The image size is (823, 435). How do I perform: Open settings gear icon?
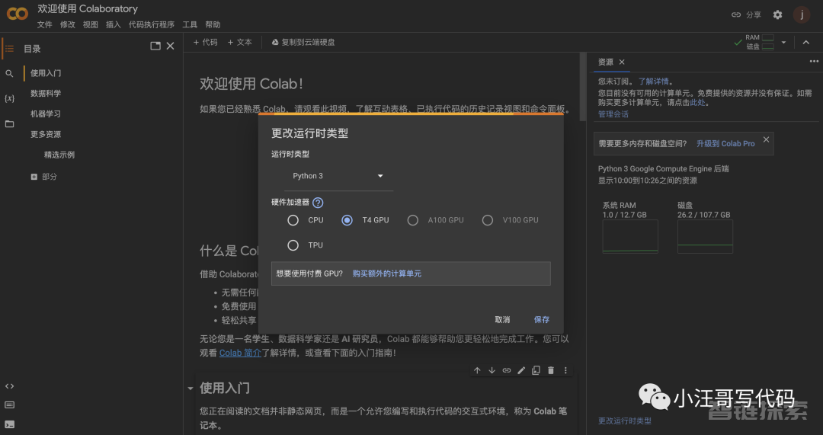(x=777, y=14)
